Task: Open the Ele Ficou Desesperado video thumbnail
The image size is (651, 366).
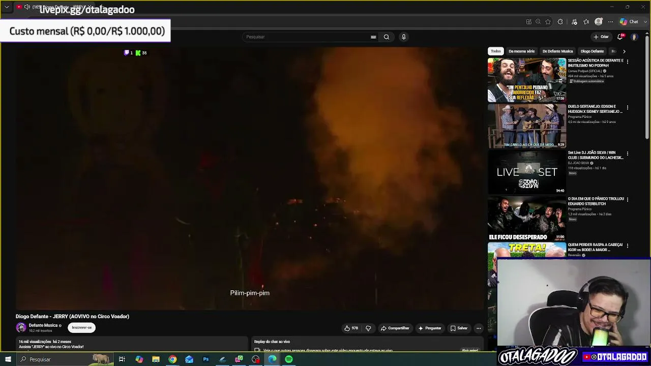Action: coord(527,218)
